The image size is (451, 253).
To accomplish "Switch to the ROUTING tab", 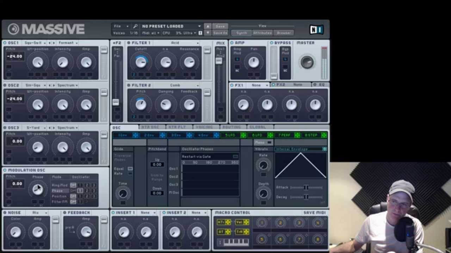I will 232,127.
